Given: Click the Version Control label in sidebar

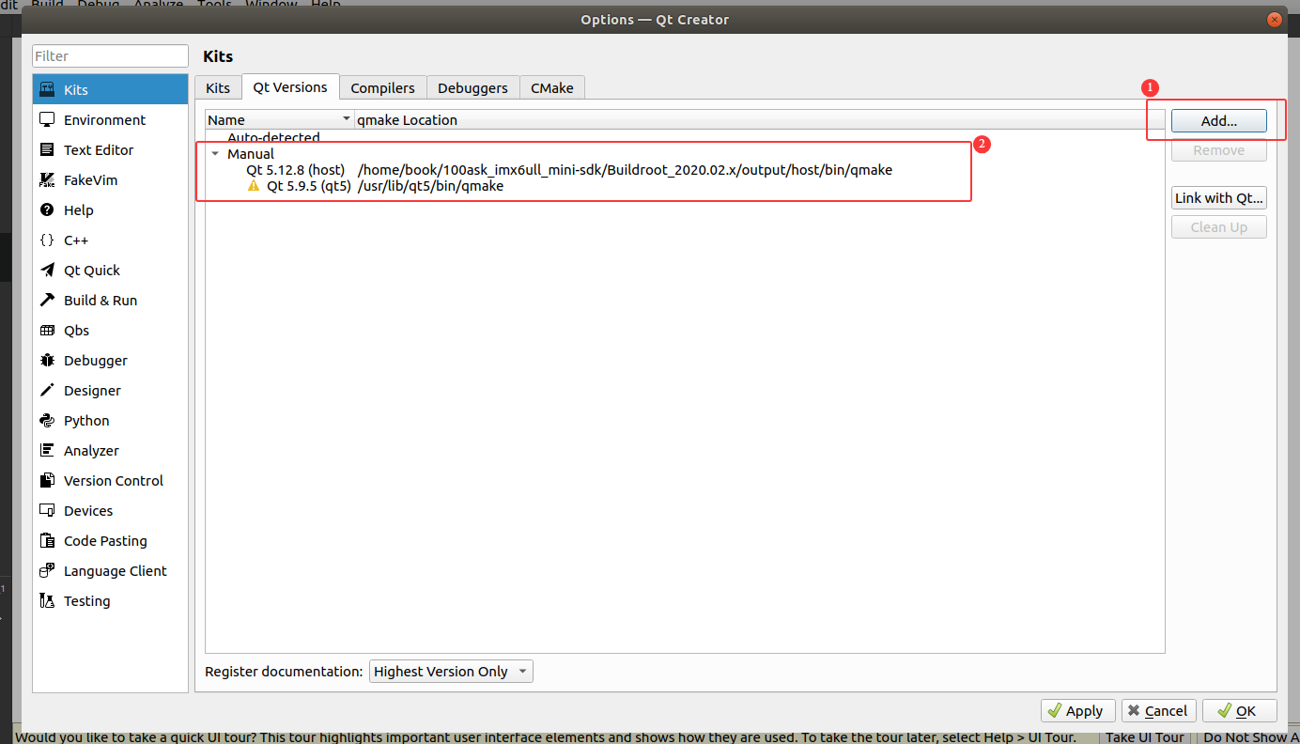Looking at the screenshot, I should coord(114,481).
